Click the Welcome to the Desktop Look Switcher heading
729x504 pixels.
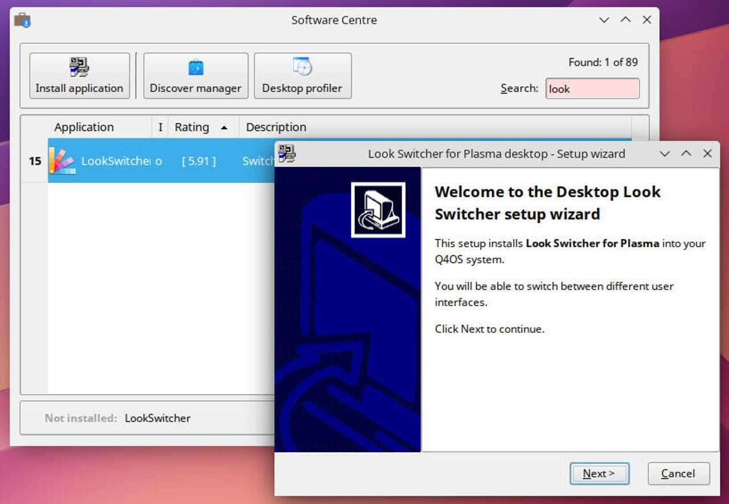tap(547, 203)
